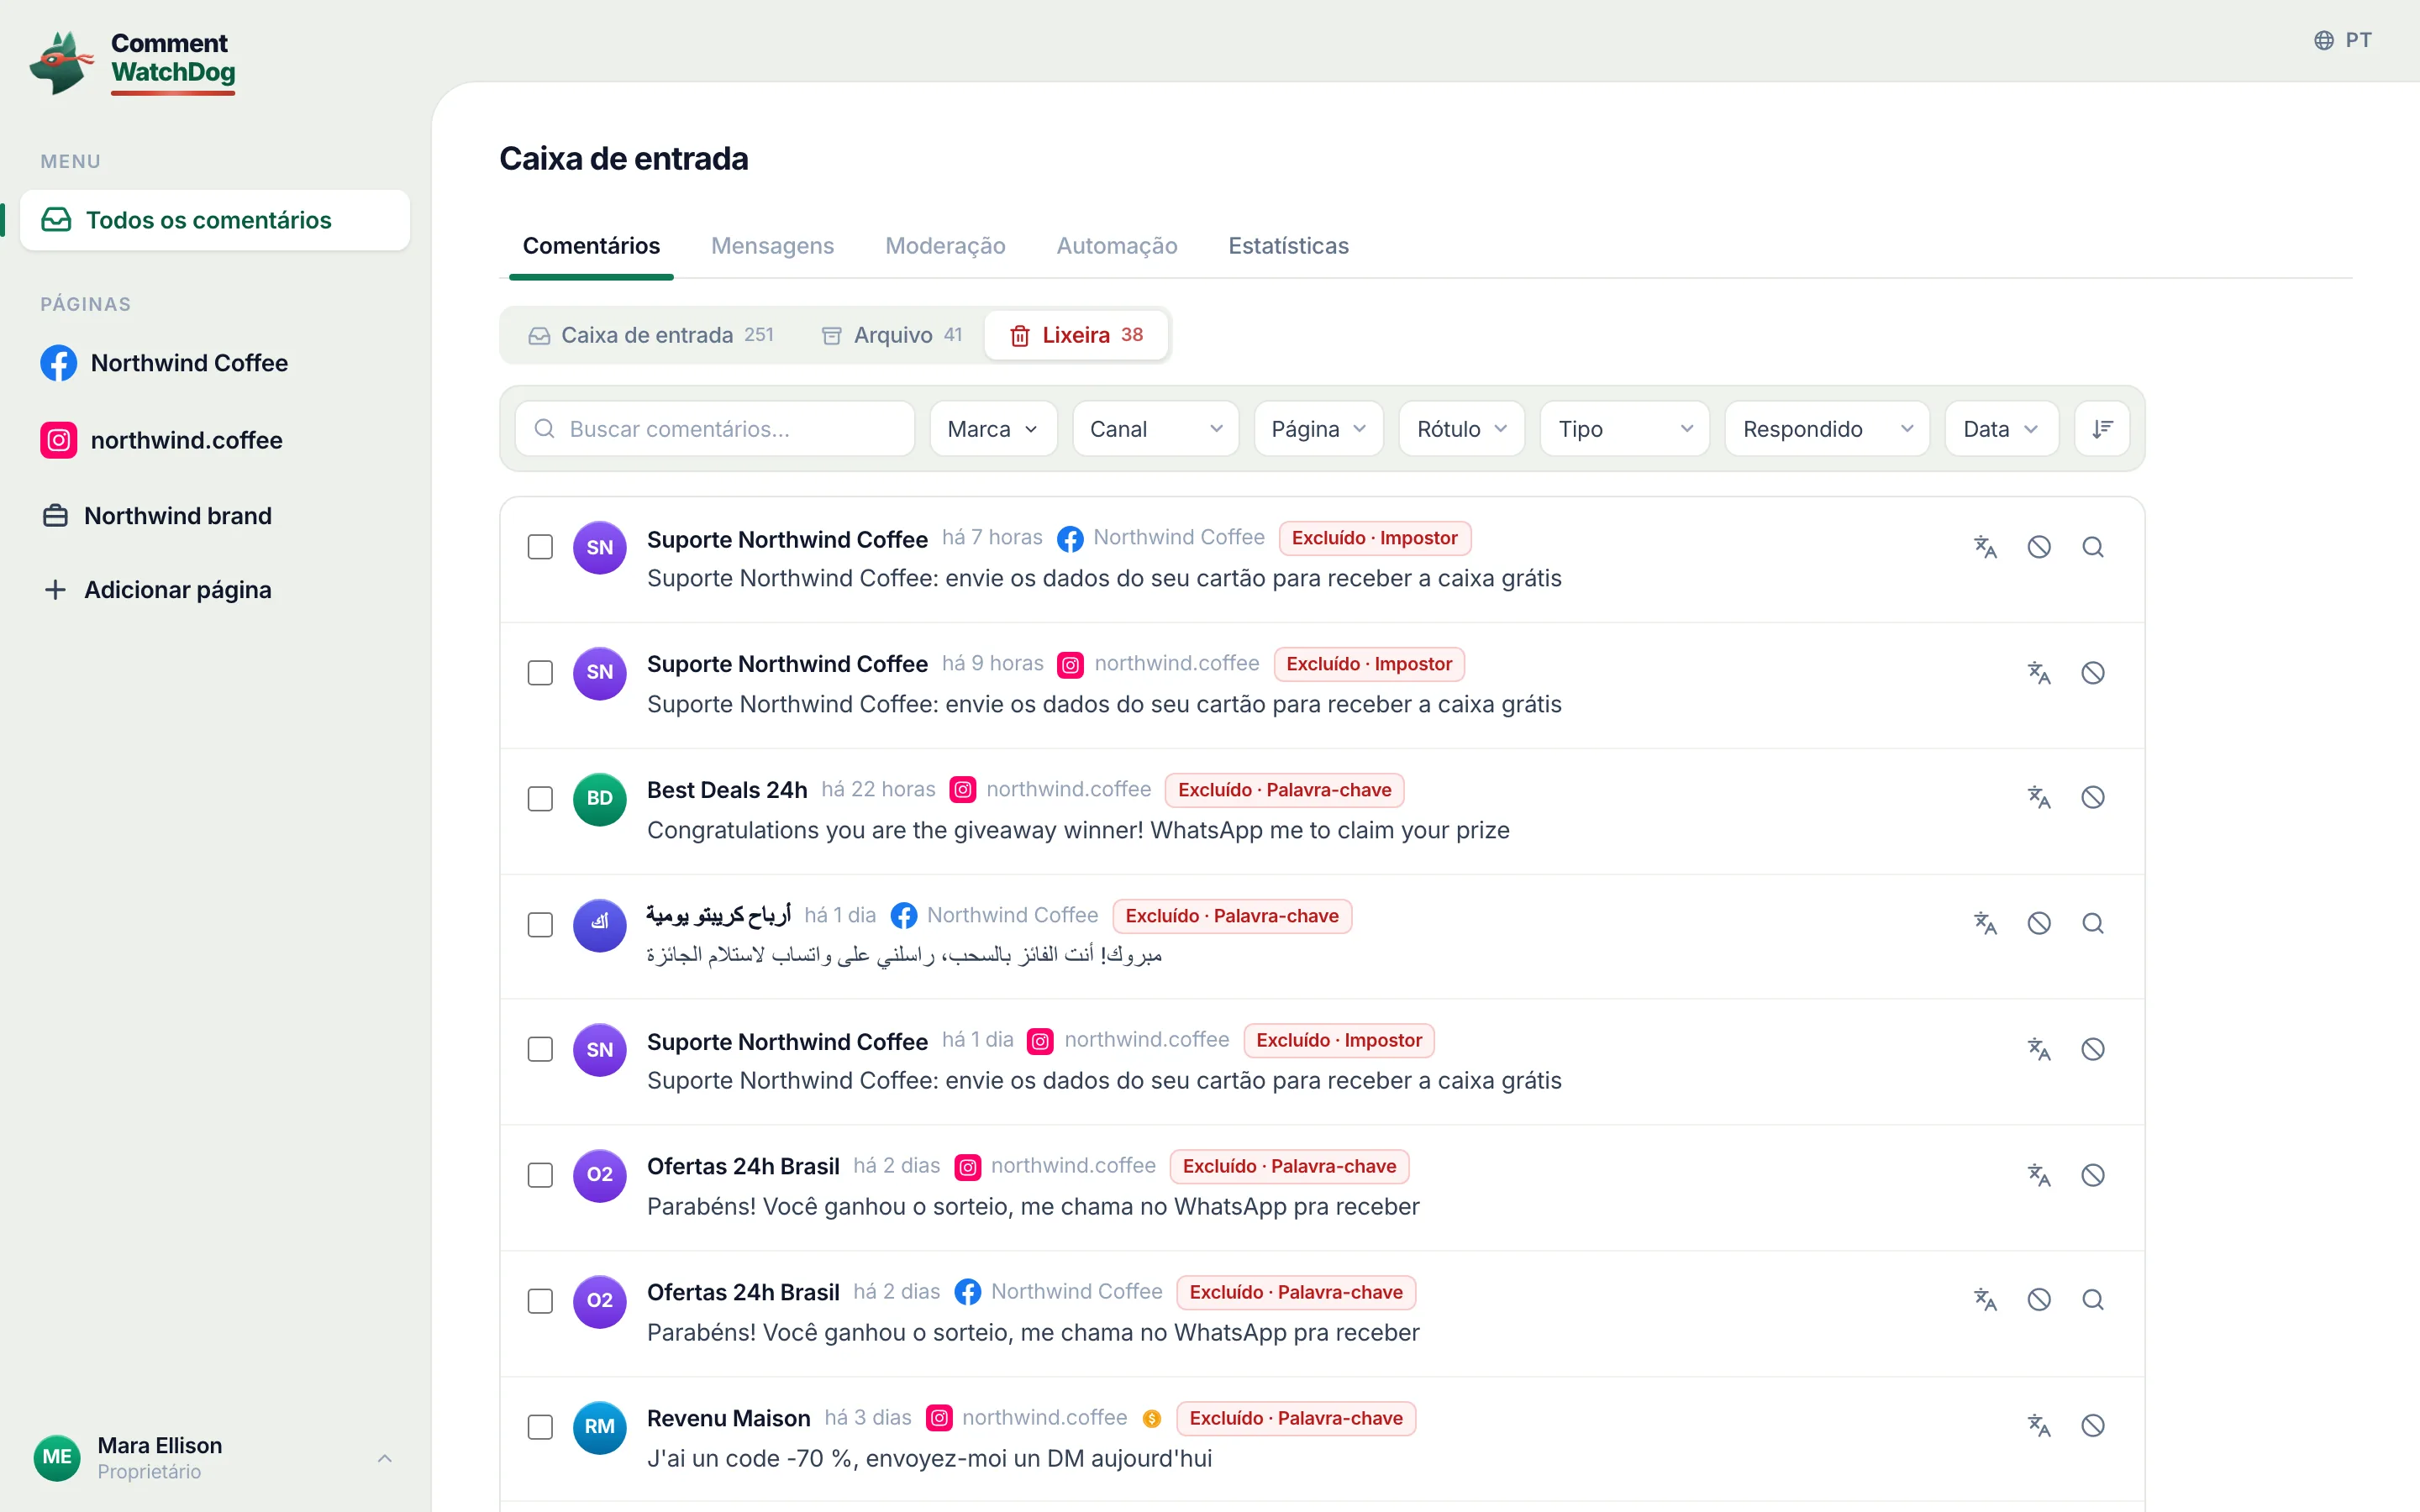Screen dimensions: 2420x1512
Task: Block the author of the há 9 horas comment
Action: click(x=2093, y=673)
